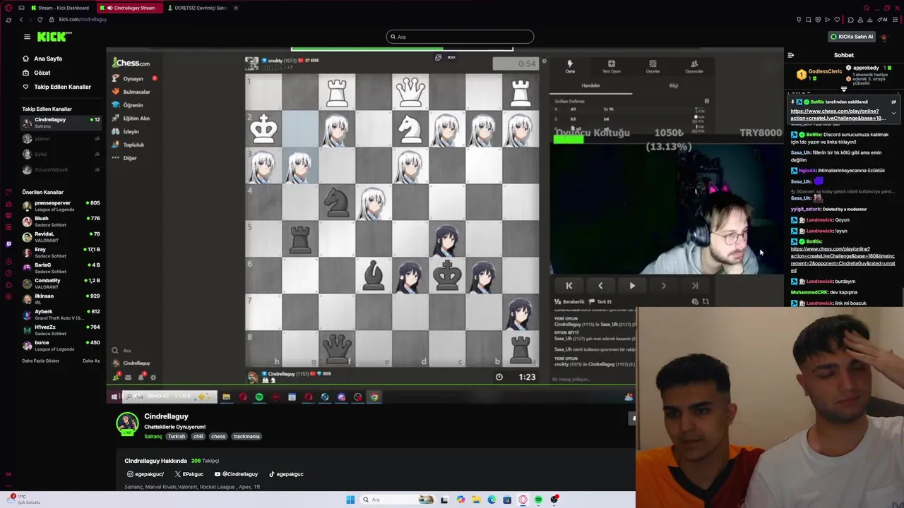This screenshot has height=508, width=904.
Task: Open chess.com settings gear in streamed sidebar
Action: [x=153, y=377]
